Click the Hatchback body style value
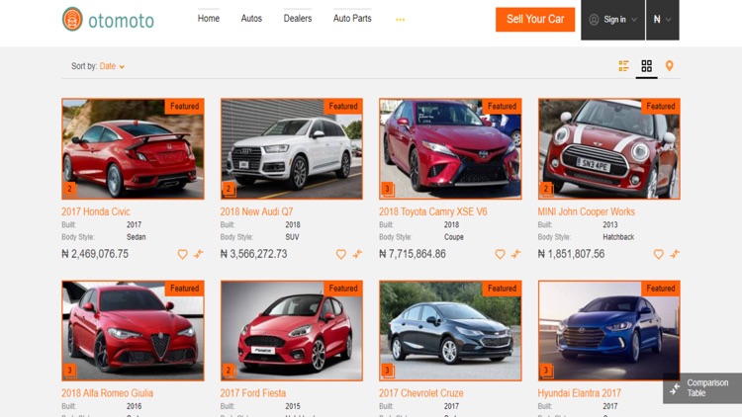This screenshot has width=742, height=417. pyautogui.click(x=618, y=237)
